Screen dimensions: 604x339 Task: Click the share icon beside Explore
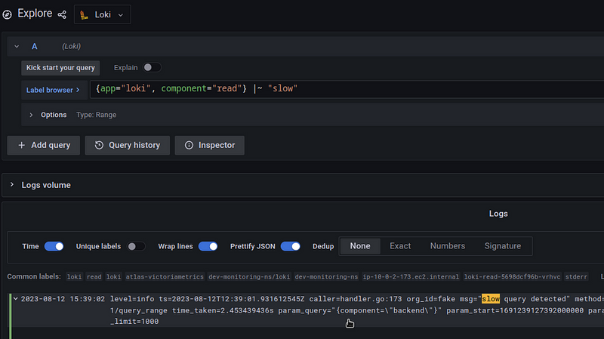[x=62, y=14]
